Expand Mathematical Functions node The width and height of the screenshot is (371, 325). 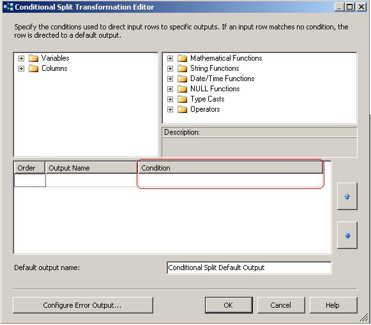(170, 58)
